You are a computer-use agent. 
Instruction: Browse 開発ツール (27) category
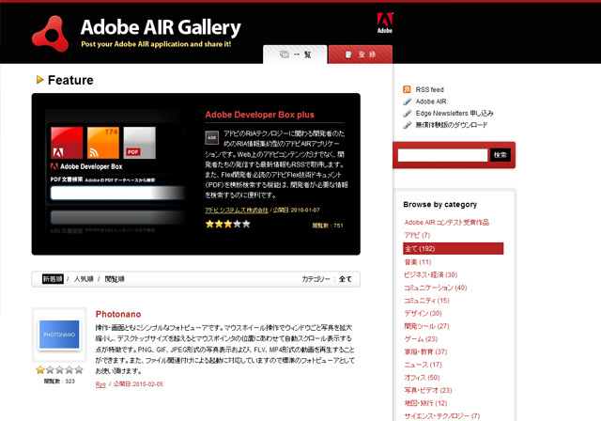click(426, 326)
